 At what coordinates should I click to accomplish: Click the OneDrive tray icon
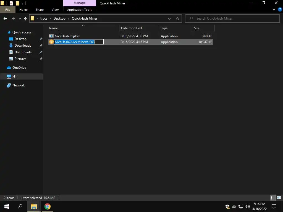pyautogui.click(x=234, y=206)
